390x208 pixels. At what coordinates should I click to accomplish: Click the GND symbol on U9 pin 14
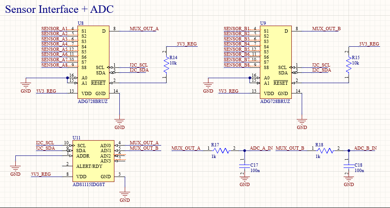click(302, 124)
